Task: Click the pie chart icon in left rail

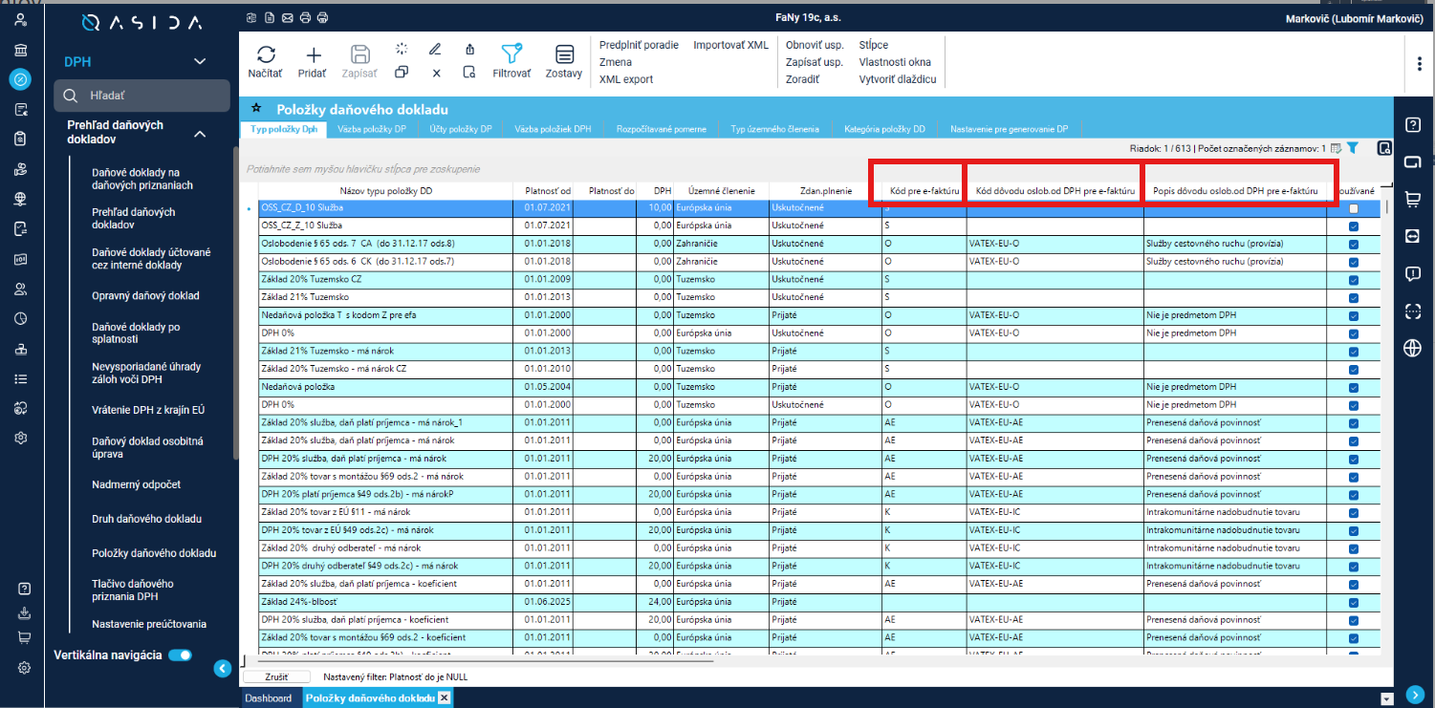Action: (21, 318)
